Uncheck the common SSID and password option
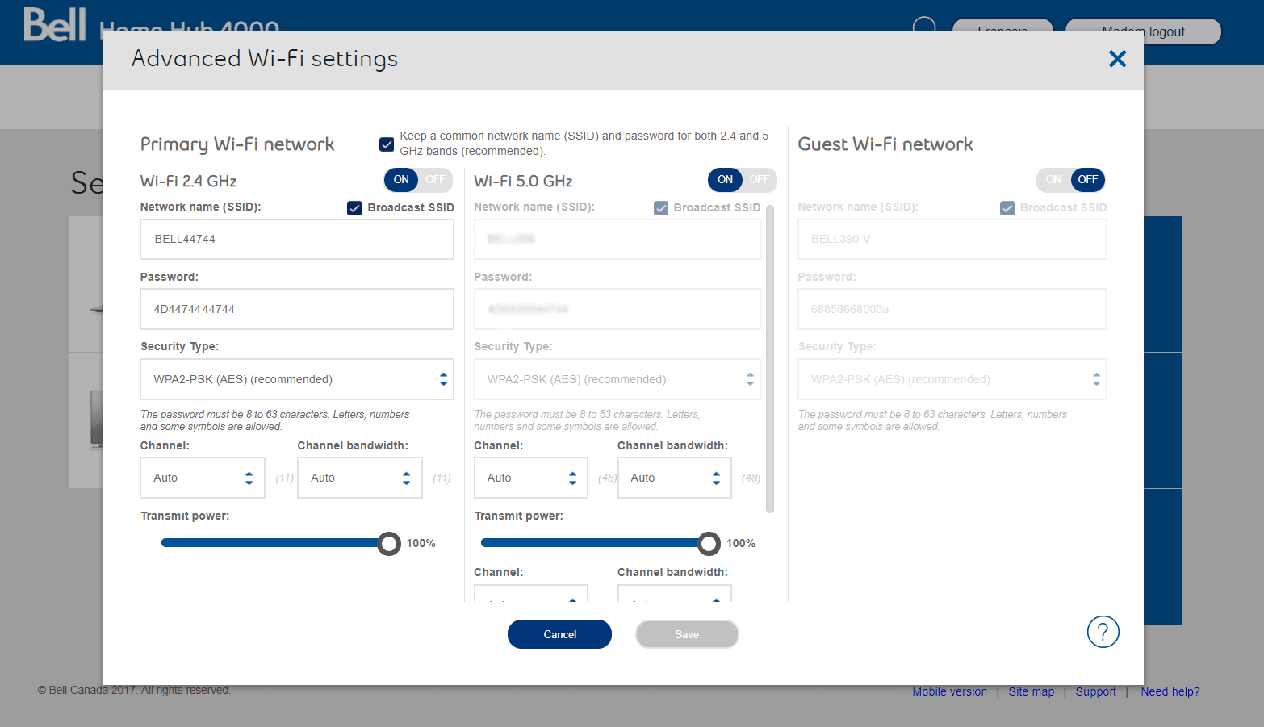Screen dimensions: 1264x727 pos(387,144)
